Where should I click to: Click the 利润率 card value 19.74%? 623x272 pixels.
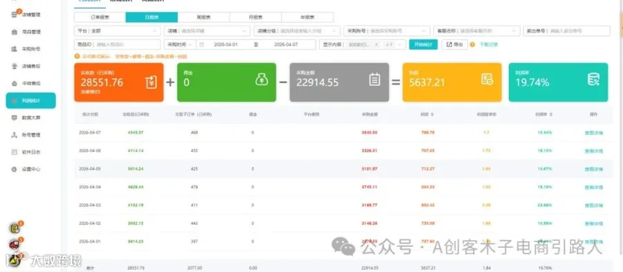532,82
